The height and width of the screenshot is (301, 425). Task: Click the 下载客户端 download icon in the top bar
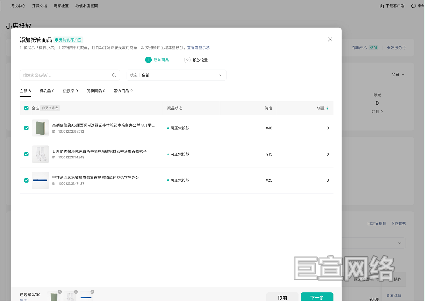381,6
